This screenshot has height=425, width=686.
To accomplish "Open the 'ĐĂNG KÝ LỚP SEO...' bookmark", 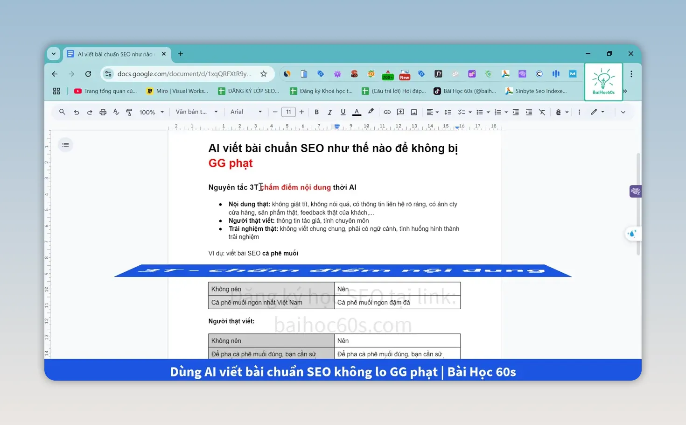I will pyautogui.click(x=248, y=91).
